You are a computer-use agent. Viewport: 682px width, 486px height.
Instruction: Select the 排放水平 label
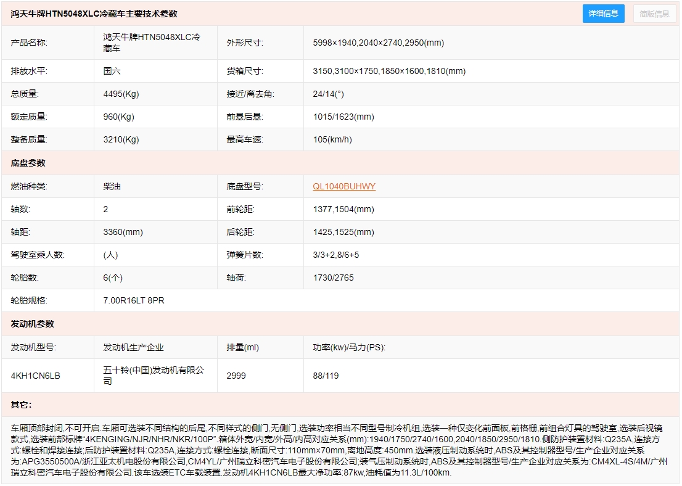pos(29,71)
